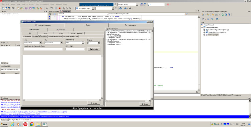Viewport: 251px width, 127px height.
Task: Switch to Fluxo de Pagamento tab
Action: [43, 25]
